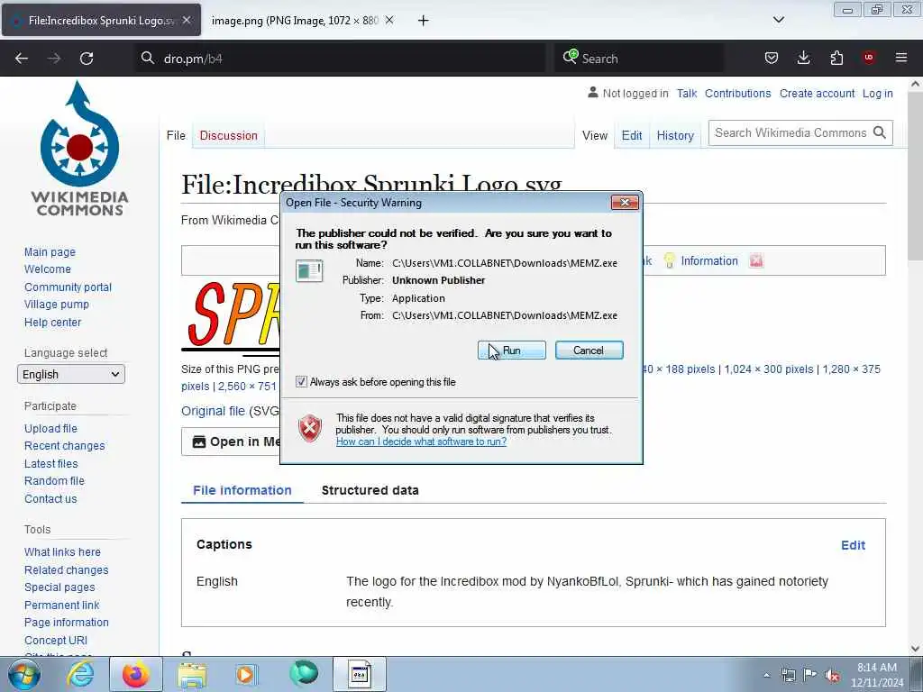This screenshot has height=692, width=923.
Task: Open the History tab
Action: click(x=675, y=135)
